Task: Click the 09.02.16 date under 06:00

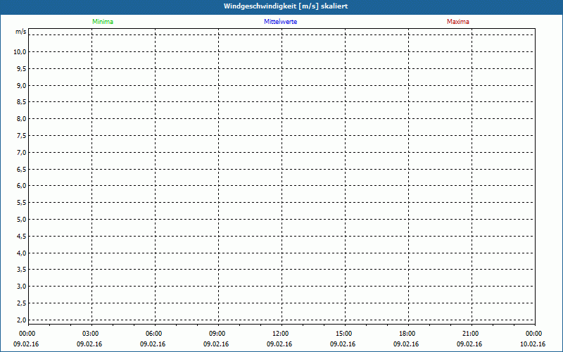Action: (153, 344)
